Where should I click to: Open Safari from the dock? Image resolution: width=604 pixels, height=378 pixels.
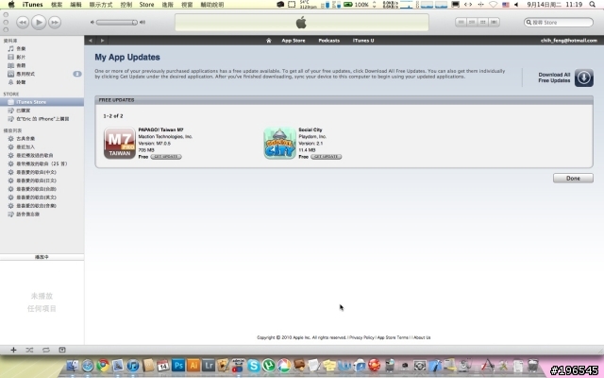point(88,366)
